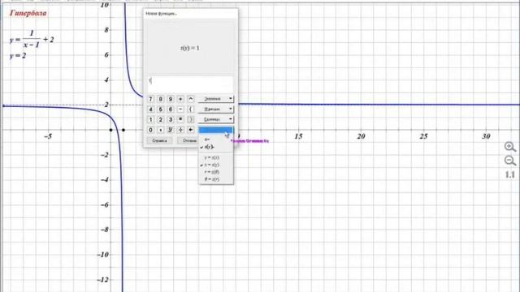Click digit 0 on the keypad
This screenshot has height=292, width=520.
[x=150, y=130]
